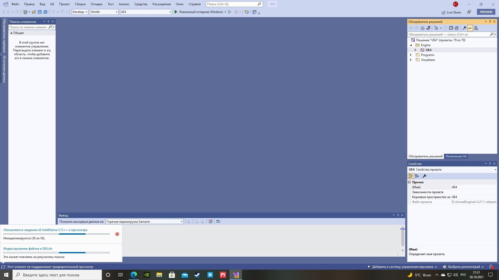Click the Live Share button
This screenshot has width=499, height=280.
coord(451,12)
